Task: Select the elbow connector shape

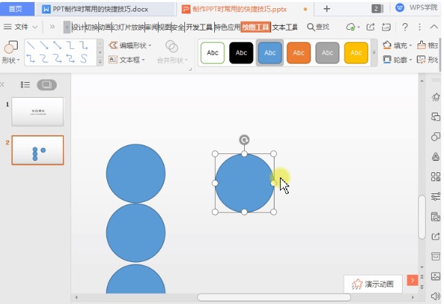Action: pos(70,45)
